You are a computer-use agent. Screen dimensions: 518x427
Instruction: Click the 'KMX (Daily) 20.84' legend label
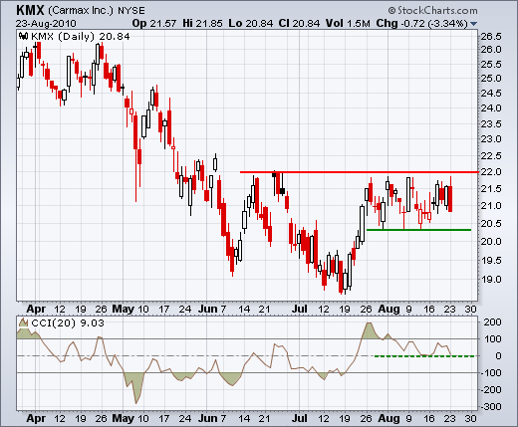[81, 36]
